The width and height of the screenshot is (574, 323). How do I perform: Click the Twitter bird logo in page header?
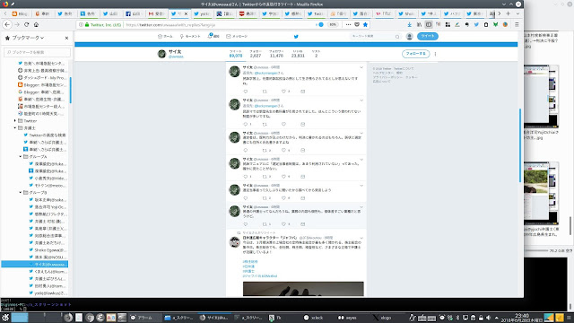(x=296, y=36)
